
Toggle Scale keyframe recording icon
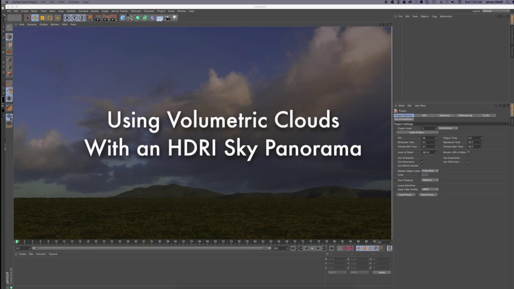tap(365, 248)
